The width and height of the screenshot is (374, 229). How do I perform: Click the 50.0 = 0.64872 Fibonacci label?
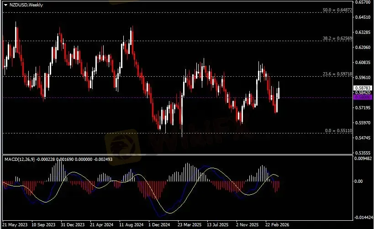(337, 10)
